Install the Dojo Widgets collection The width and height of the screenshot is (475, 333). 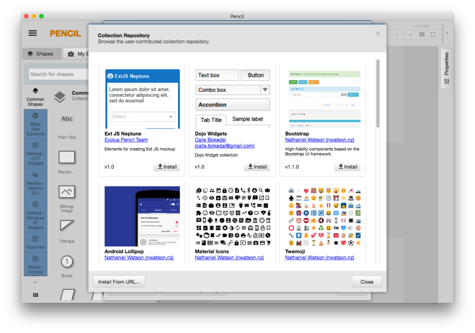(x=257, y=166)
